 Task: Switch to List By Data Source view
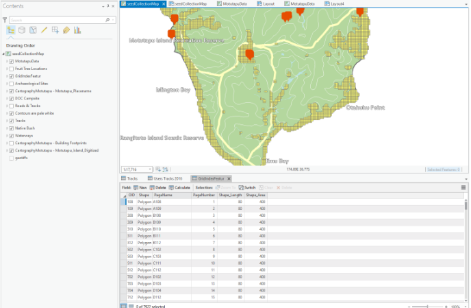pyautogui.click(x=22, y=30)
